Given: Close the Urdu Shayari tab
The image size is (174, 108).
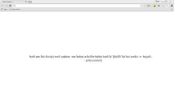Looking at the screenshot, I should pyautogui.click(x=26, y=2).
